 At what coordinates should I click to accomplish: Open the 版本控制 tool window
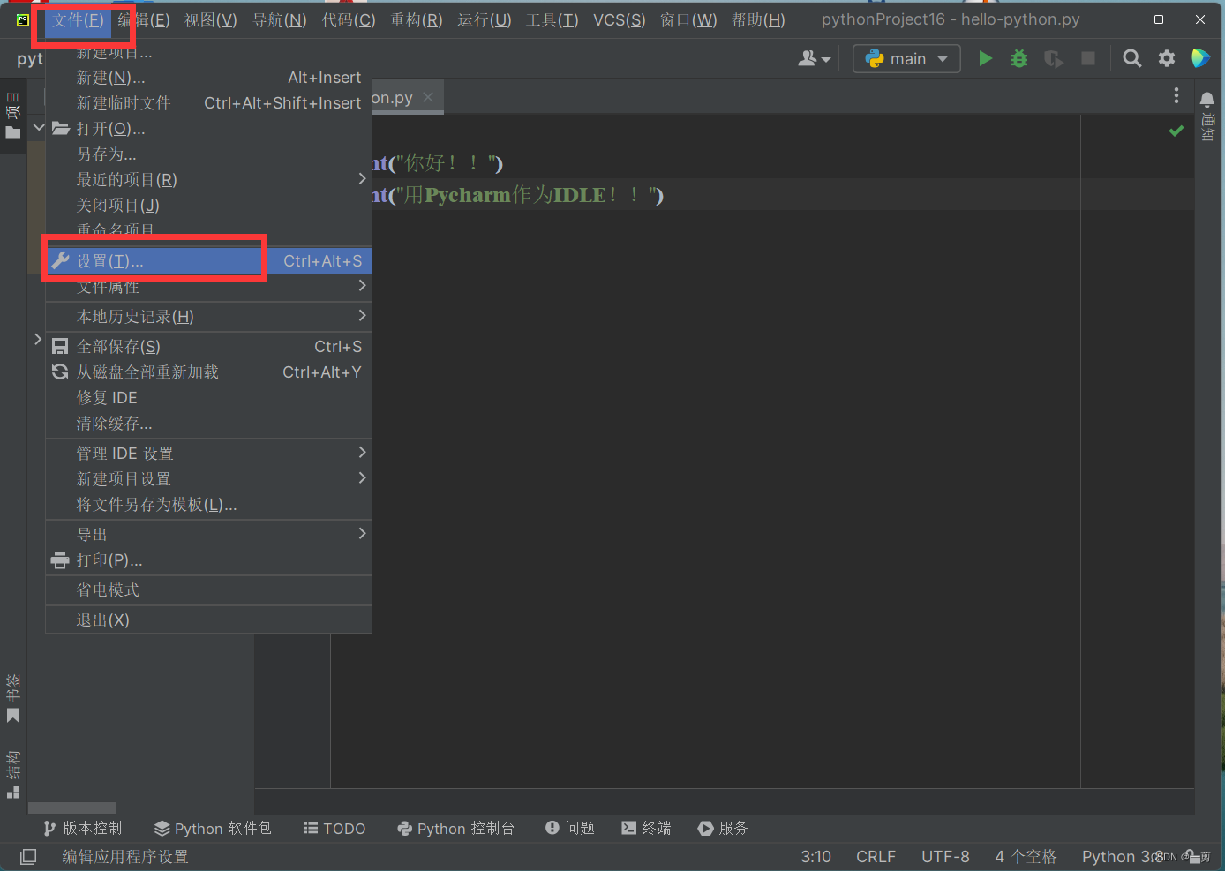pyautogui.click(x=82, y=828)
